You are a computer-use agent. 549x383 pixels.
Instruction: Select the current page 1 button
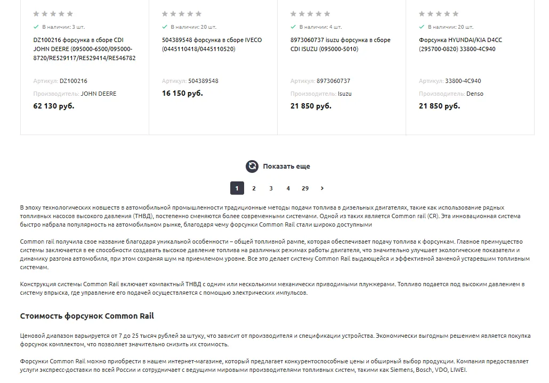pos(237,188)
